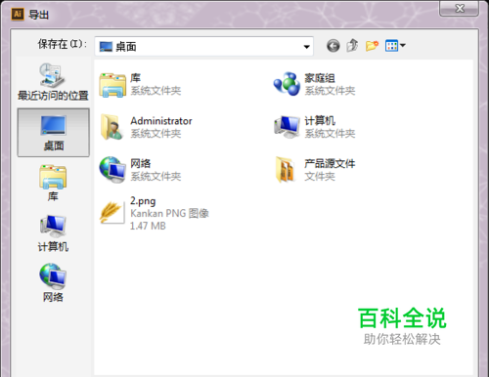This screenshot has width=489, height=377.
Task: Go up one folder level
Action: pyautogui.click(x=352, y=46)
